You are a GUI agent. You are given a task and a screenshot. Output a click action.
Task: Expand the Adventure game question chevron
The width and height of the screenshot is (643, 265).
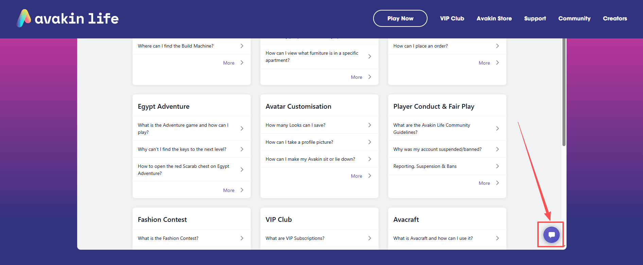pos(242,128)
